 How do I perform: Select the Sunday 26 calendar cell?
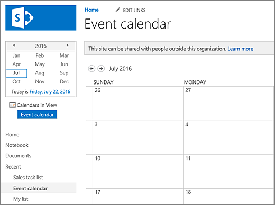pos(138,104)
